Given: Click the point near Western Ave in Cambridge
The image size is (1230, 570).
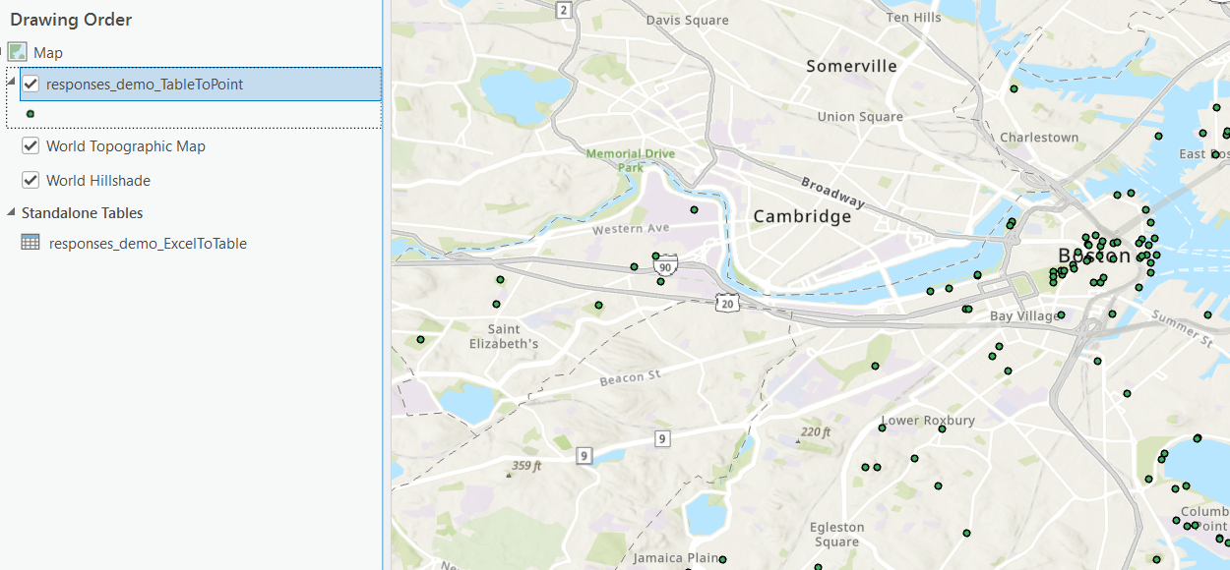Looking at the screenshot, I should (694, 209).
